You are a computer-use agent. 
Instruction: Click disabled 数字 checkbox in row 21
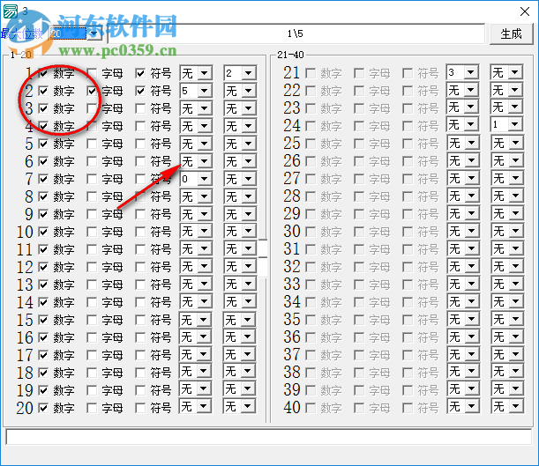coord(311,73)
